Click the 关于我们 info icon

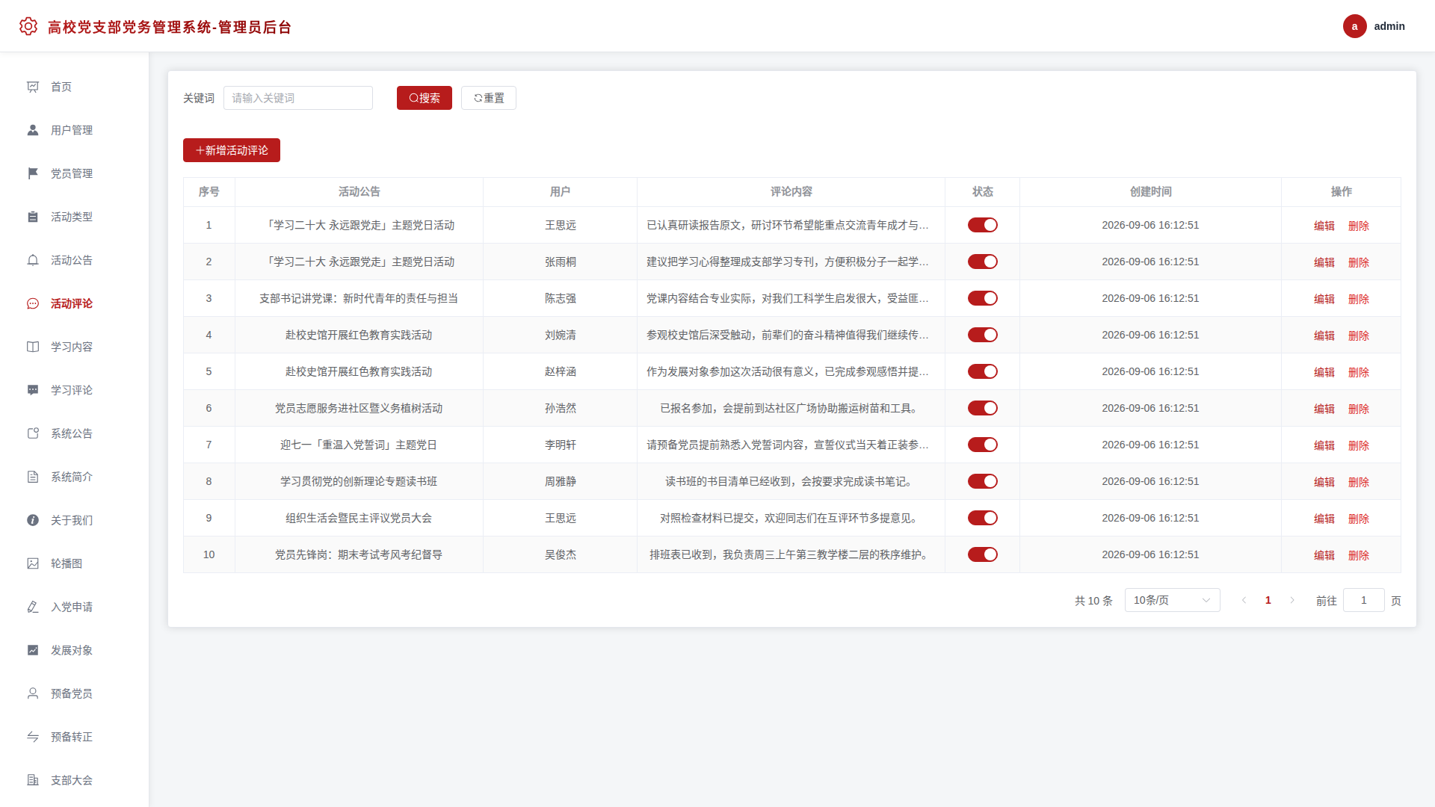[x=33, y=520]
